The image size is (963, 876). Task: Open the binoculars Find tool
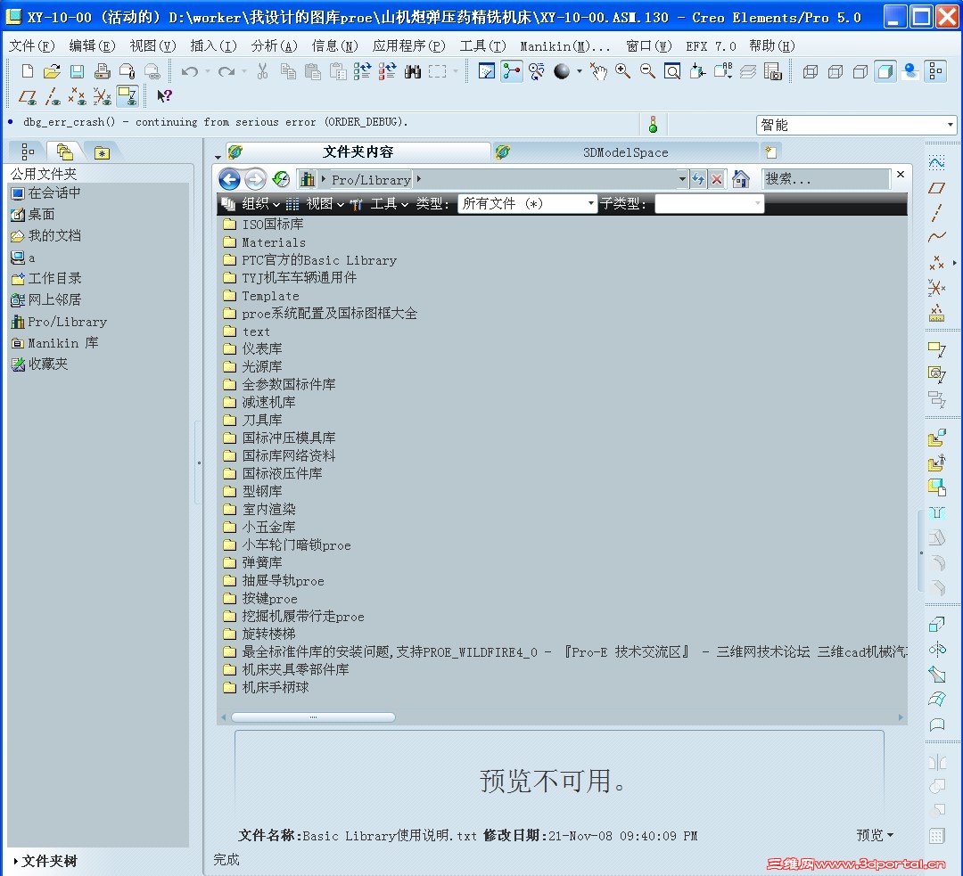tap(413, 71)
